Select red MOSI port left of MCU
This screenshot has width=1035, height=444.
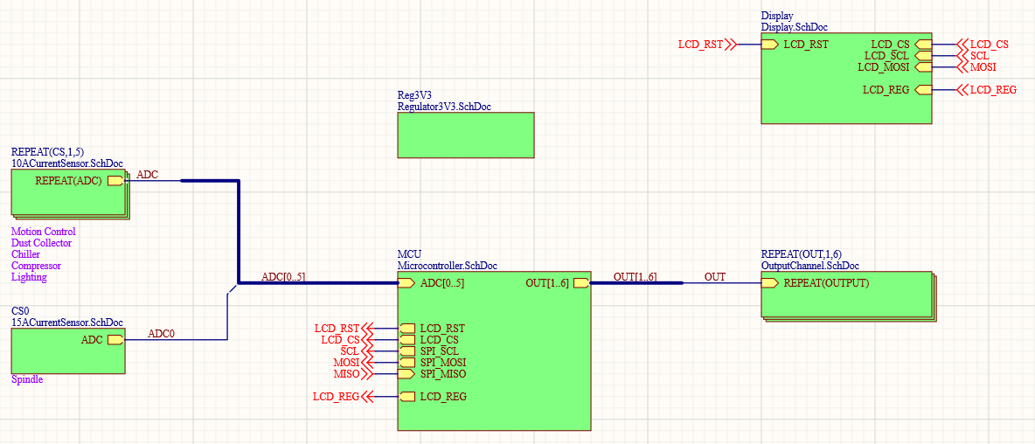click(354, 362)
